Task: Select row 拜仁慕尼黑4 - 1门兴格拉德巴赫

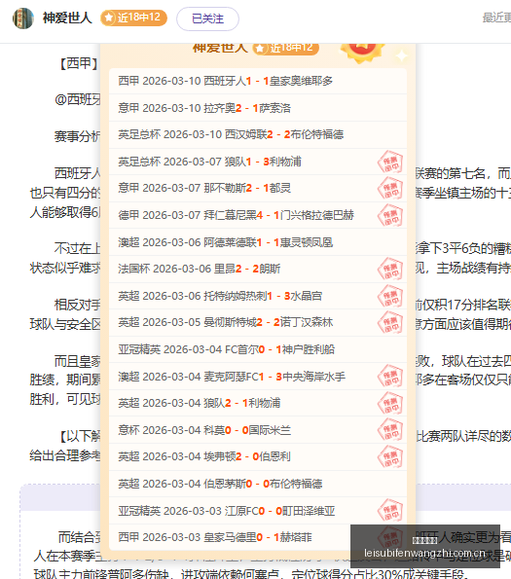Action: [x=258, y=215]
